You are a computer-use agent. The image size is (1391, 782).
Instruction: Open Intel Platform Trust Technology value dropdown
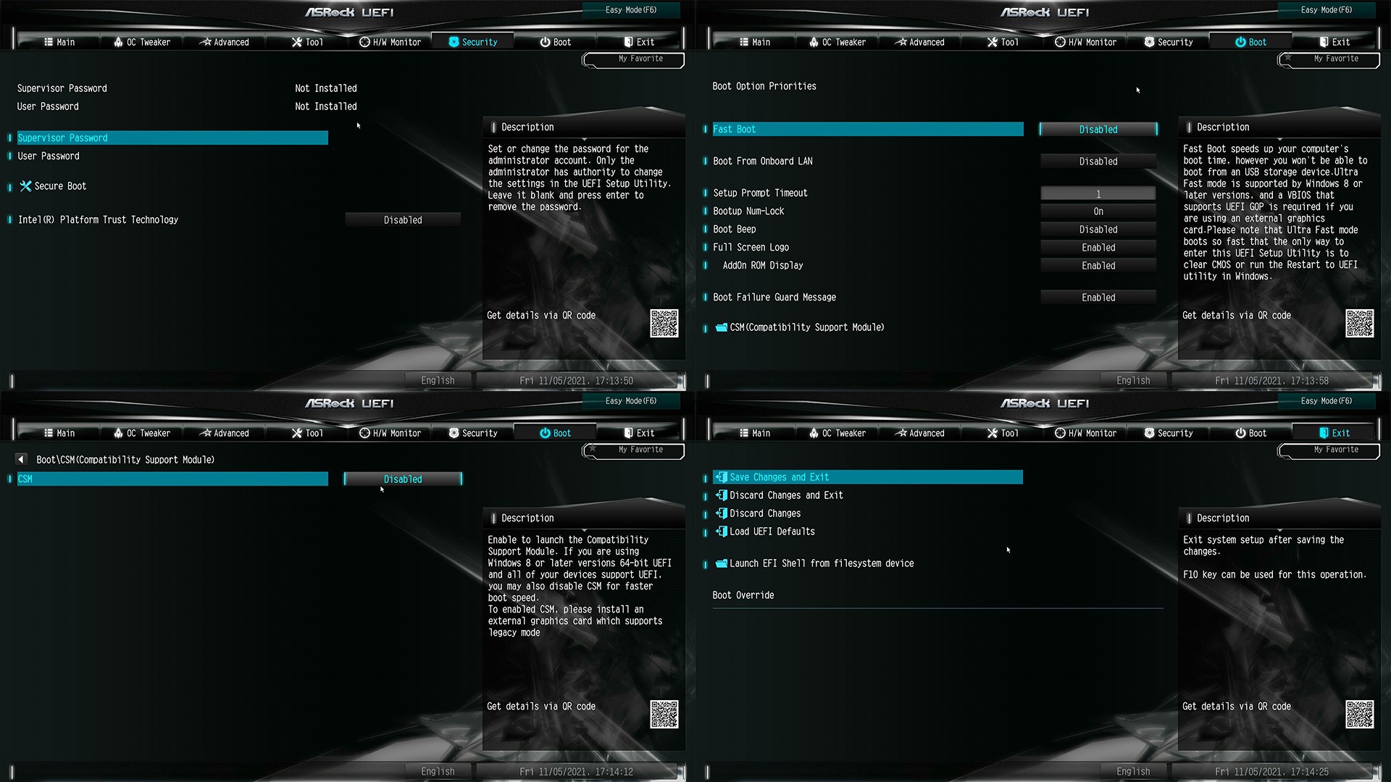403,220
